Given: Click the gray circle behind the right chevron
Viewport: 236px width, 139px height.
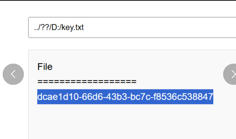Looking at the screenshot, I should (230, 74).
